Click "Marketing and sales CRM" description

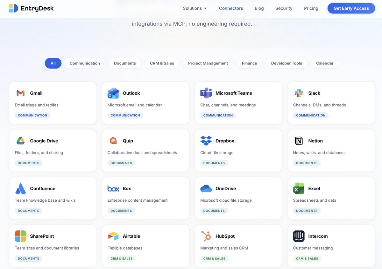[x=224, y=248]
